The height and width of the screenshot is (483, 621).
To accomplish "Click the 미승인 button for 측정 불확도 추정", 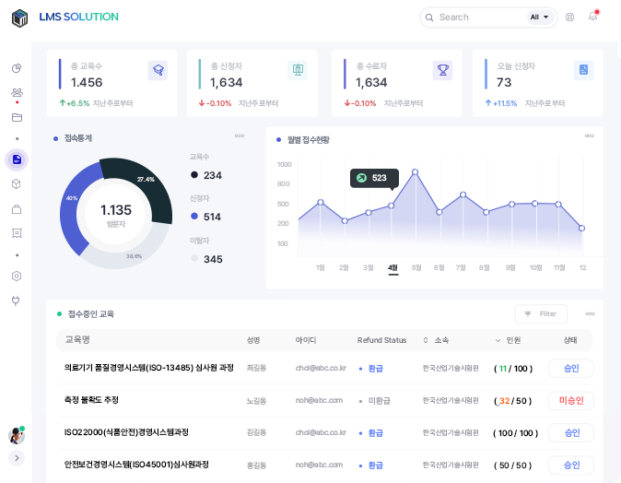I will [570, 401].
